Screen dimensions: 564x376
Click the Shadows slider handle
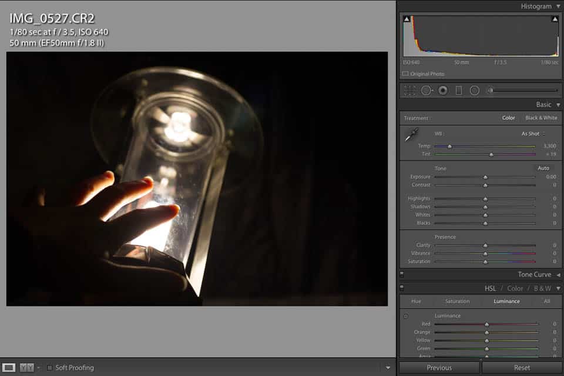coord(485,207)
